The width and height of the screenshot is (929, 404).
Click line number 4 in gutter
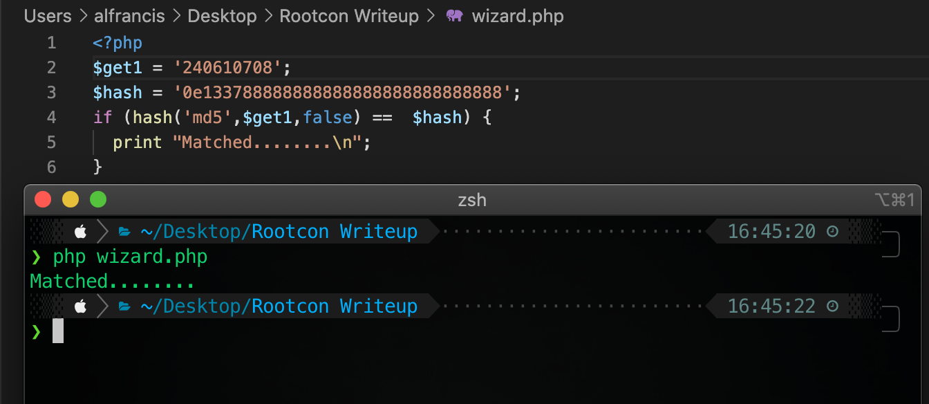pos(51,117)
